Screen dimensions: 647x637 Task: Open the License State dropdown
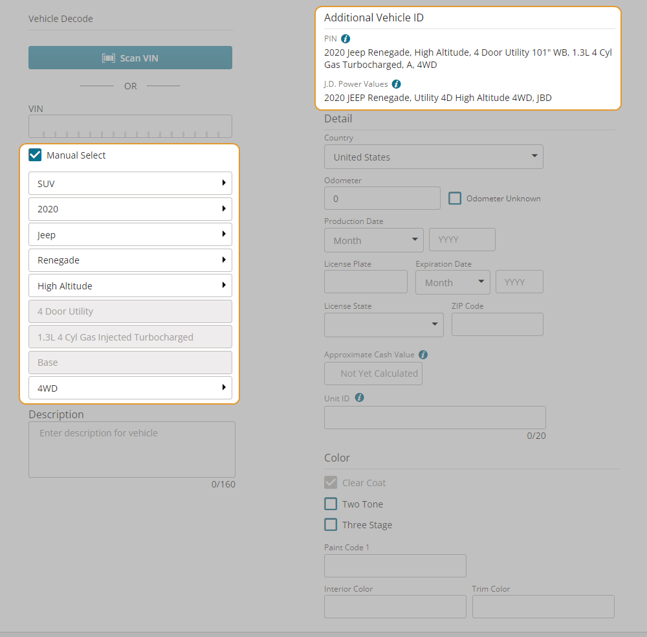(384, 325)
